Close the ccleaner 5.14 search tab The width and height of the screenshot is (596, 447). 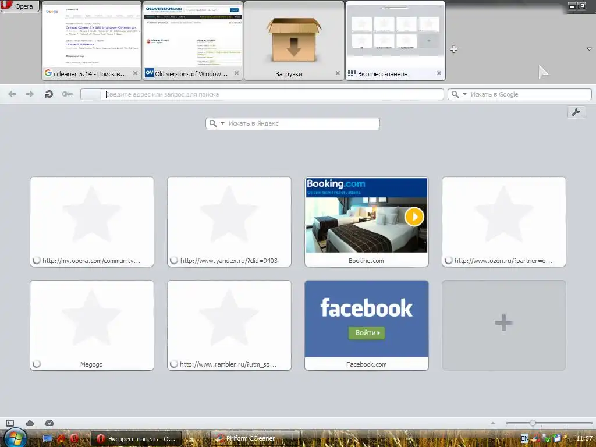[135, 73]
